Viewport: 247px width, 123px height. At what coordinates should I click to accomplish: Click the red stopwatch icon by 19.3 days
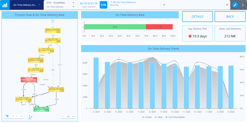coord(190,36)
